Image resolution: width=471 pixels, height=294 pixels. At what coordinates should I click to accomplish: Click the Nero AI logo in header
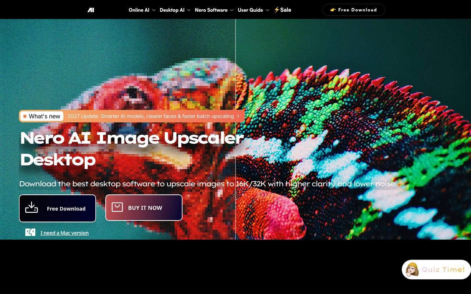(91, 10)
